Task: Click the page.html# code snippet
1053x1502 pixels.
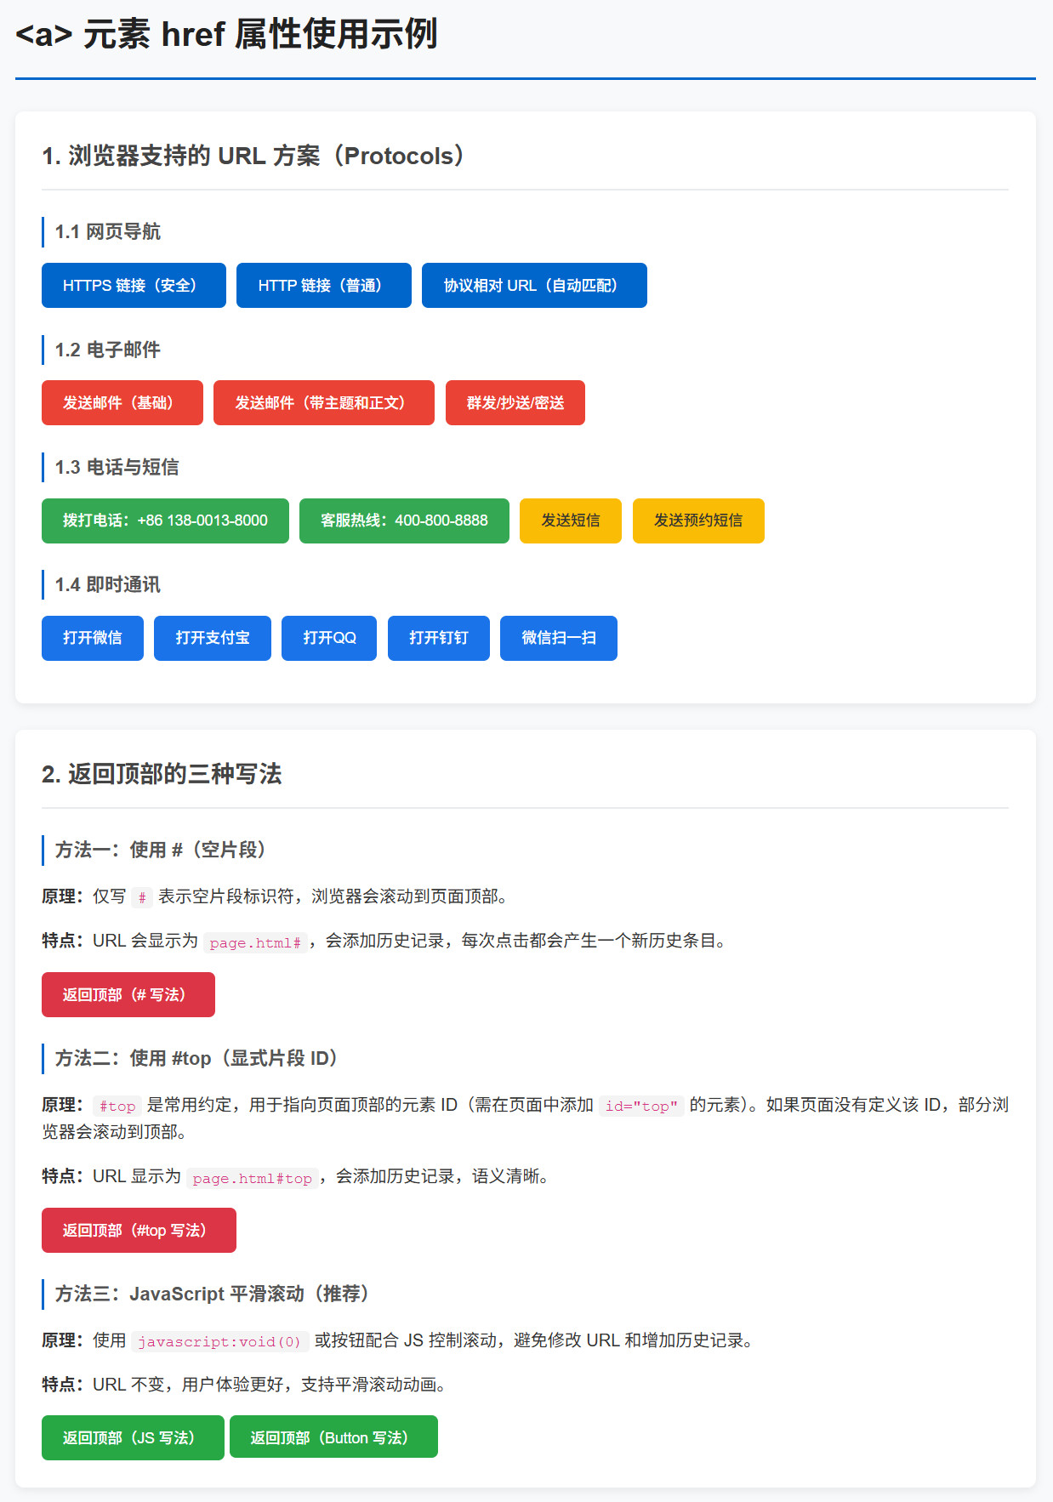Action: 255,942
